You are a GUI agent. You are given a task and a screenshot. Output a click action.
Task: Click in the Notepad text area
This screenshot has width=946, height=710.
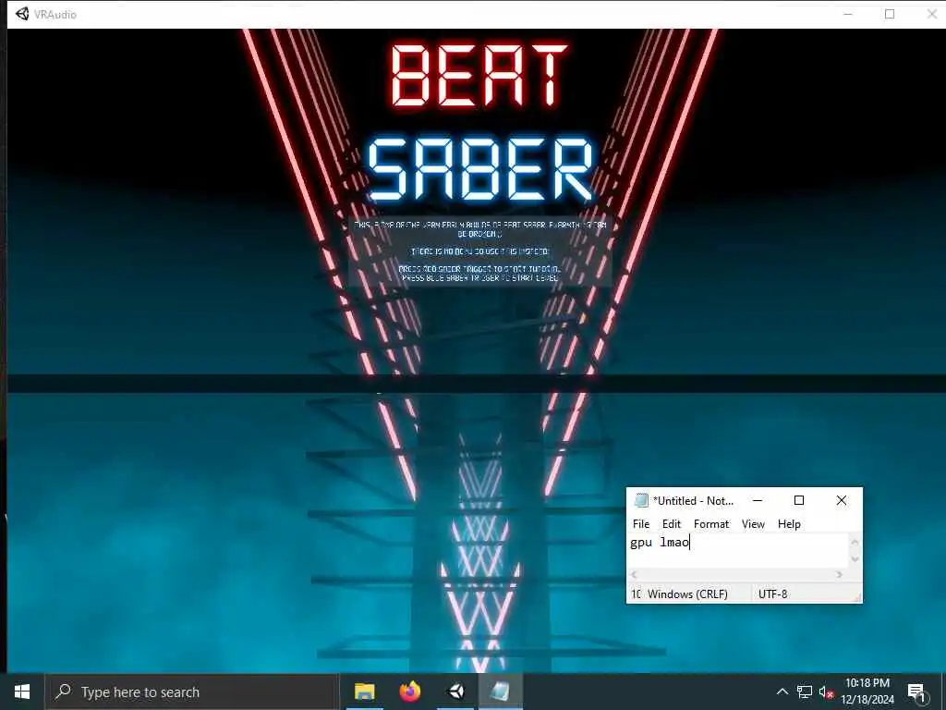tap(738, 551)
